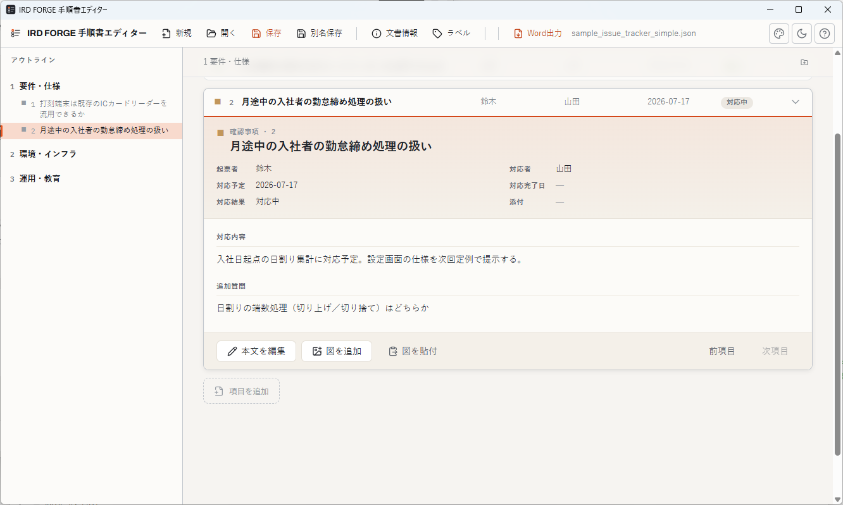Go to 前項目 previous item
This screenshot has height=505, width=843.
(722, 351)
